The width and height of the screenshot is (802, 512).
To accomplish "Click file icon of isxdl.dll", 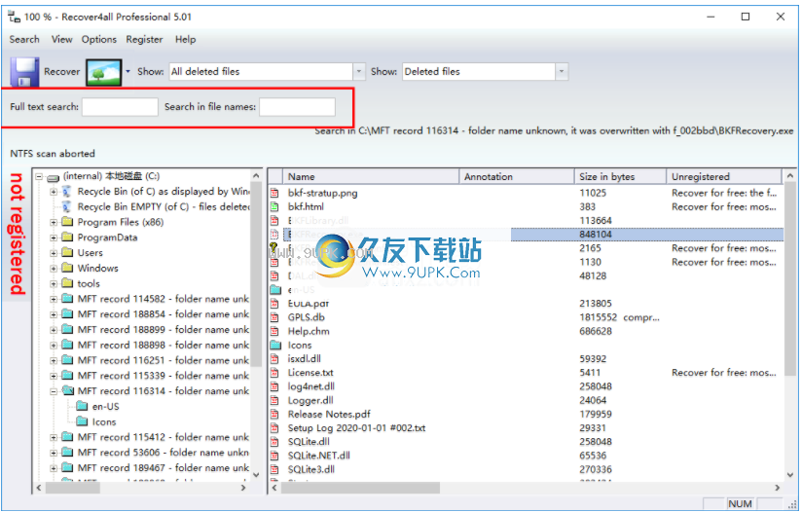I will pos(274,359).
